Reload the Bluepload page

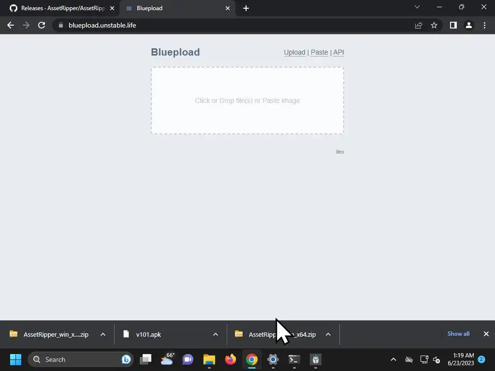pos(42,25)
